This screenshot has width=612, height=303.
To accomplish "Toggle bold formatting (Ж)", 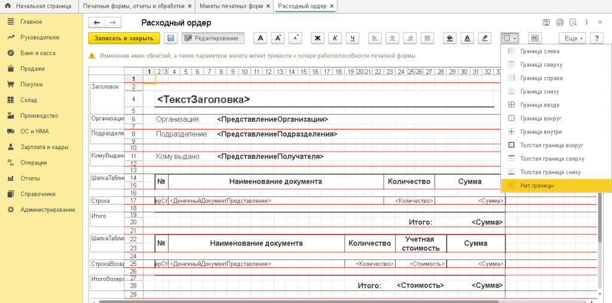I will pos(318,38).
